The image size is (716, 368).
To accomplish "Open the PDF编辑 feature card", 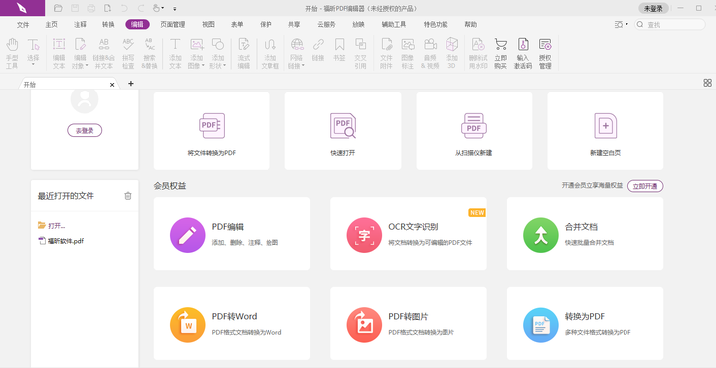I will 232,234.
